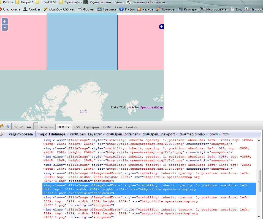Open the Сценарий tab

pos(91,127)
